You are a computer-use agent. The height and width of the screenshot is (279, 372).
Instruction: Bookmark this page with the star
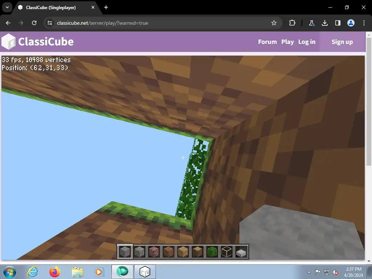[274, 23]
